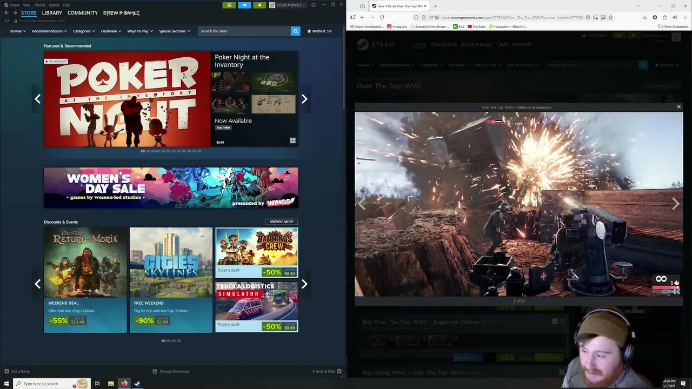This screenshot has width=692, height=389.
Task: Open Task View on the taskbar
Action: point(97,384)
